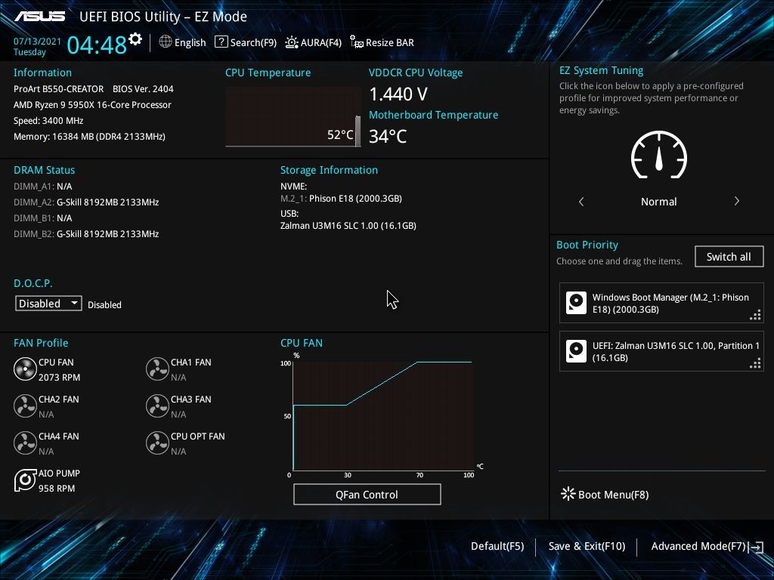Click the EZ System Tuning gauge icon
The width and height of the screenshot is (774, 580).
[x=659, y=155]
